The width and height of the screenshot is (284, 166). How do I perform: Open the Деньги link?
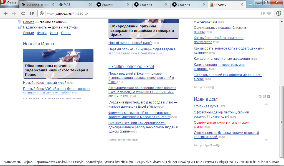pos(29,33)
